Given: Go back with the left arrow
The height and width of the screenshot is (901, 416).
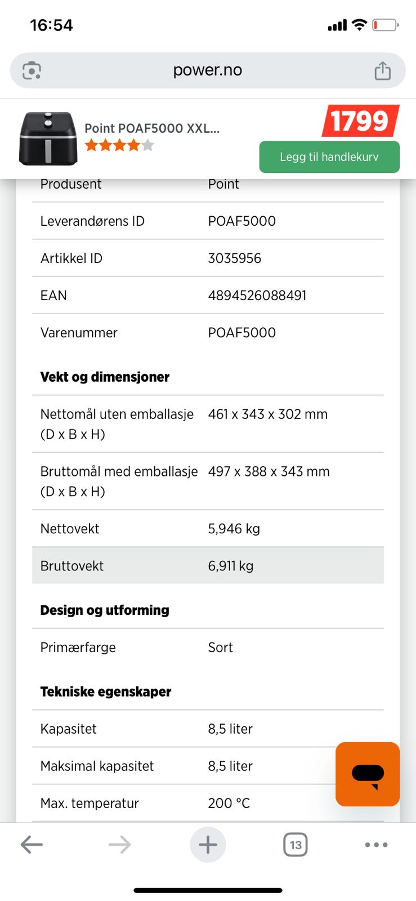Looking at the screenshot, I should 32,844.
